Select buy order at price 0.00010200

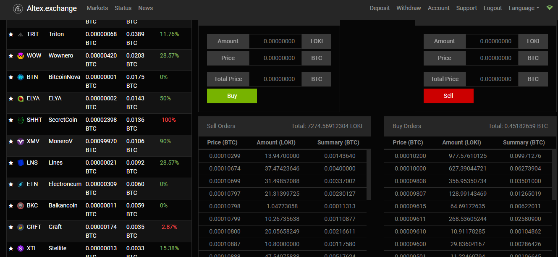point(468,156)
